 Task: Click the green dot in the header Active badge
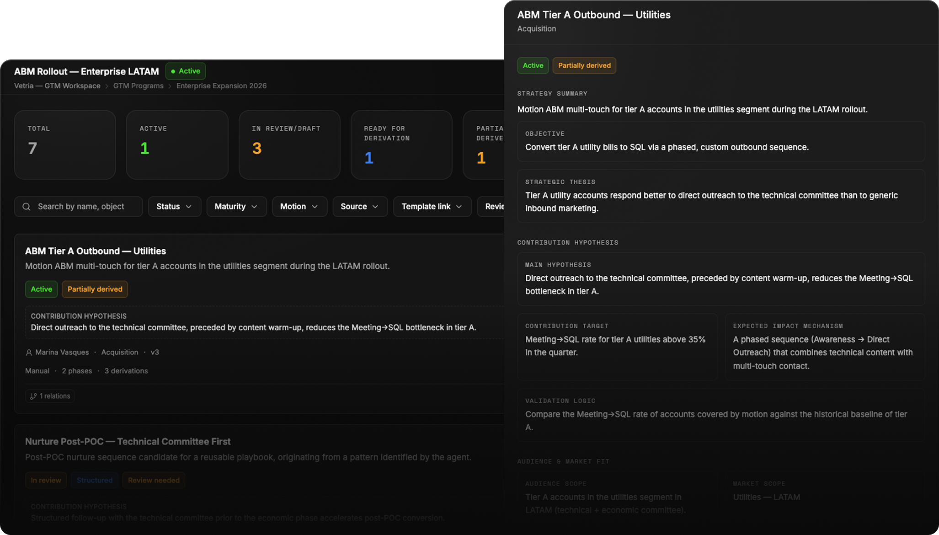(x=173, y=71)
